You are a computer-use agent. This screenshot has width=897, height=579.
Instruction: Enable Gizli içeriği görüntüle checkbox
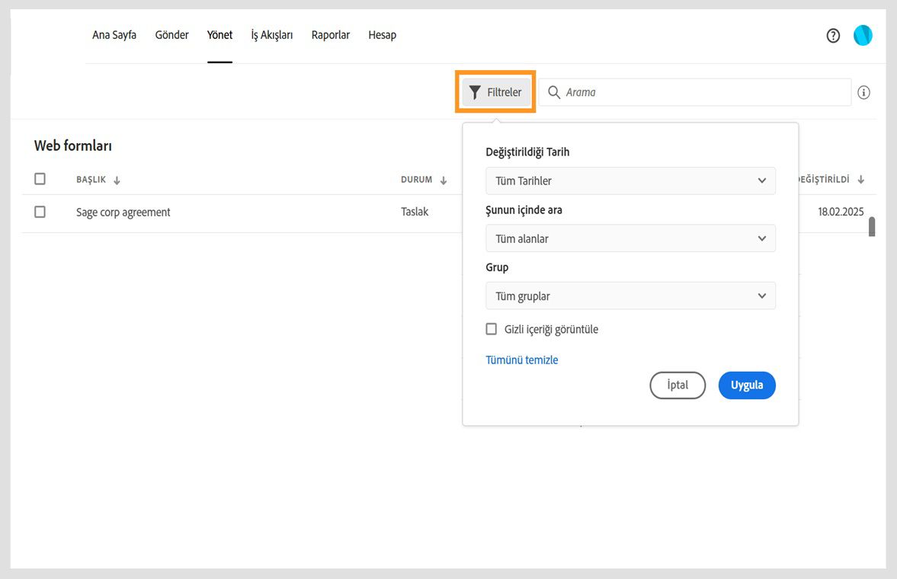pos(492,329)
